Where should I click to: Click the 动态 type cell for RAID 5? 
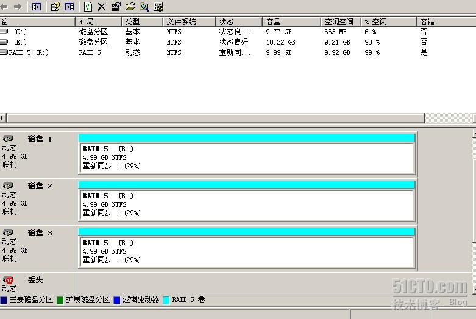point(132,52)
